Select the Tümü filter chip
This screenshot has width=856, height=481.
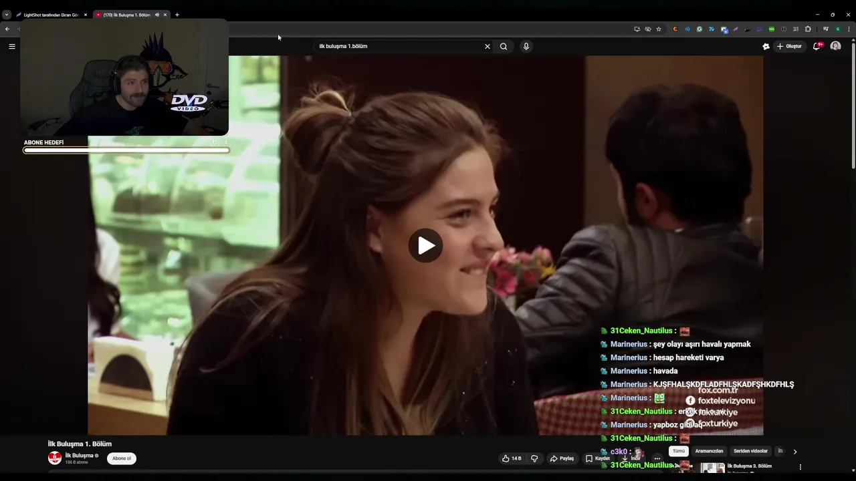[679, 451]
